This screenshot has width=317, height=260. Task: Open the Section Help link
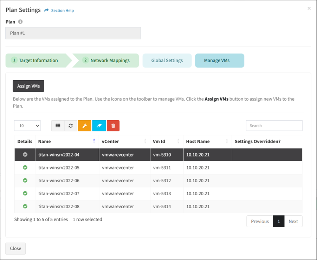63,11
